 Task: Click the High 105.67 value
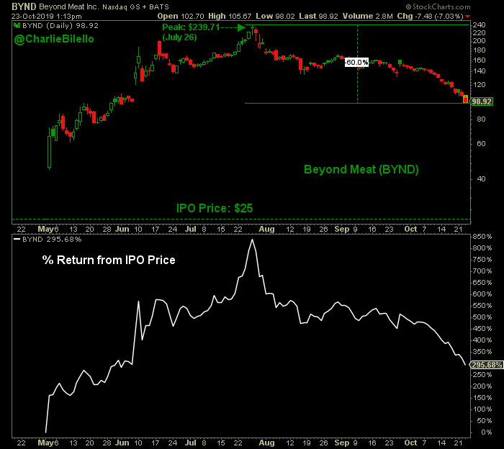point(230,16)
